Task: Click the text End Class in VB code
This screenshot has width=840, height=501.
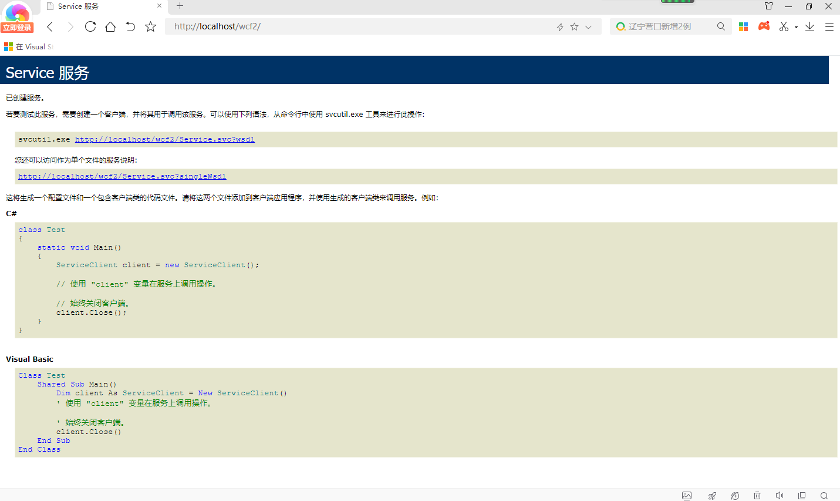Action: [x=39, y=449]
